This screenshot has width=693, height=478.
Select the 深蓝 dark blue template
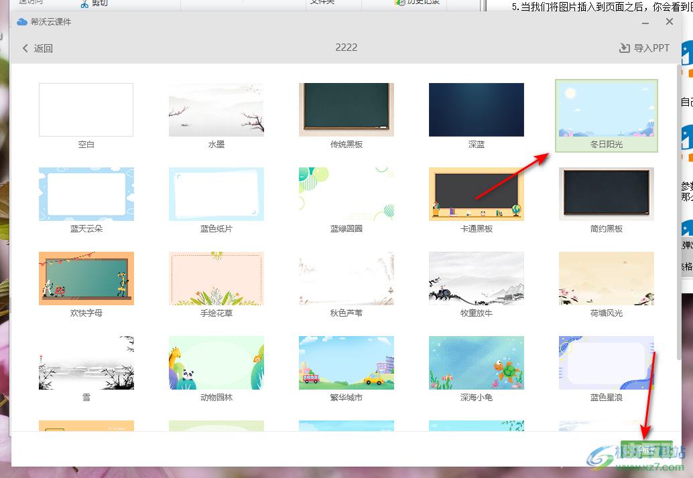tap(477, 110)
